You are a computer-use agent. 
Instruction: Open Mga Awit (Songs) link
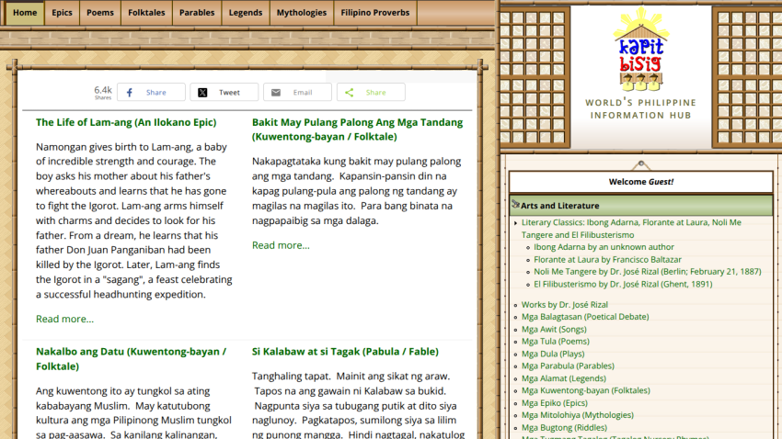(x=554, y=329)
